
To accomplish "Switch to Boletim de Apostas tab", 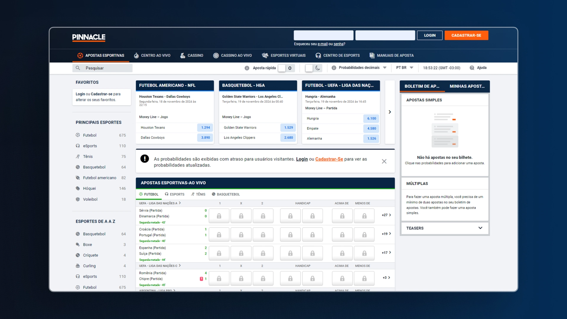I will [422, 86].
